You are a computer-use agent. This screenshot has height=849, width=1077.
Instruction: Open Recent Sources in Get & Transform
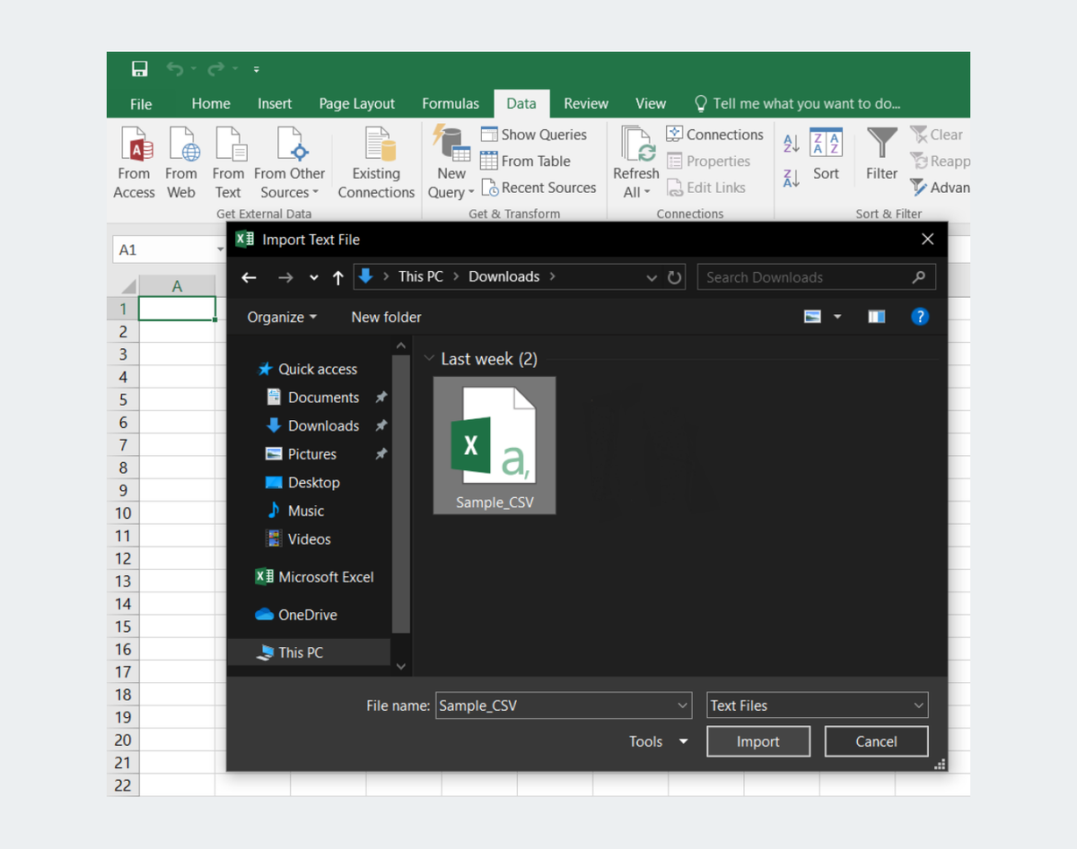point(538,188)
